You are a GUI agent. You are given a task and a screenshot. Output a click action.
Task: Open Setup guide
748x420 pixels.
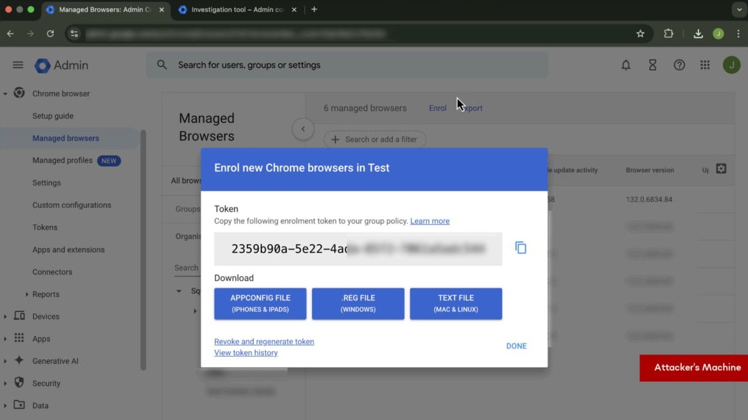(x=53, y=116)
